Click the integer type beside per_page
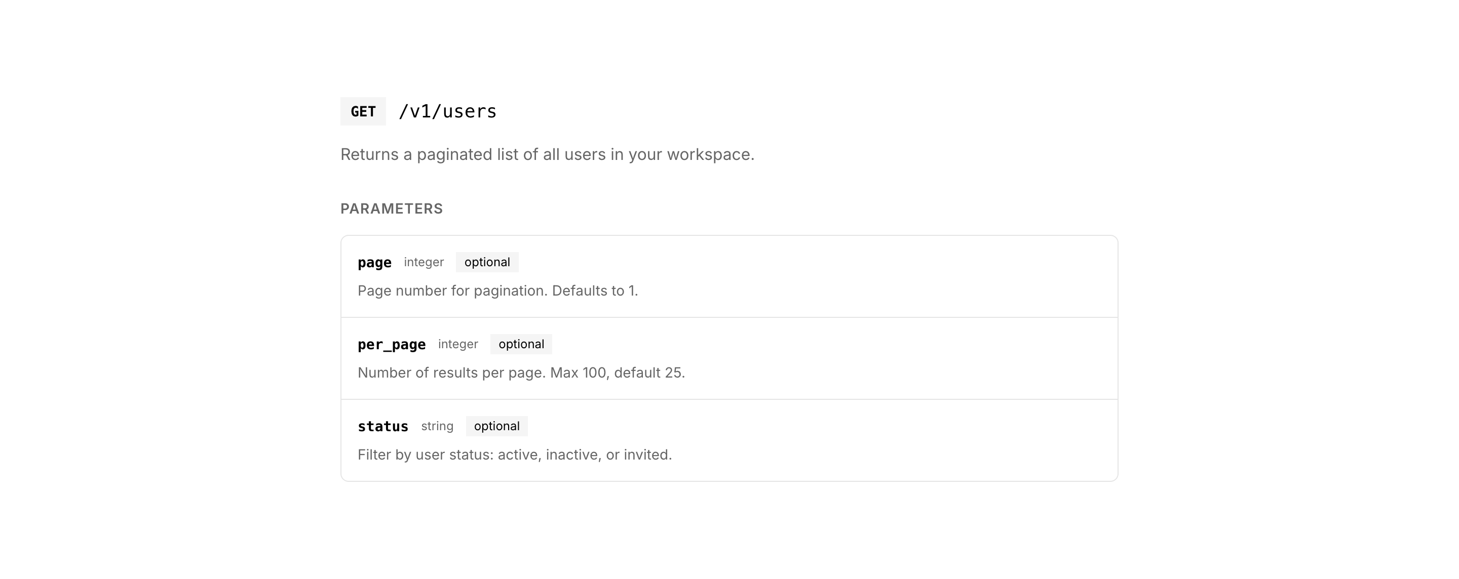 [x=457, y=345]
